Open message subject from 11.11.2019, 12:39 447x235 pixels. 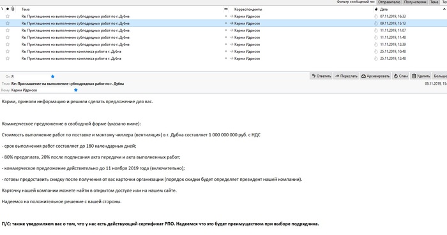point(75,45)
